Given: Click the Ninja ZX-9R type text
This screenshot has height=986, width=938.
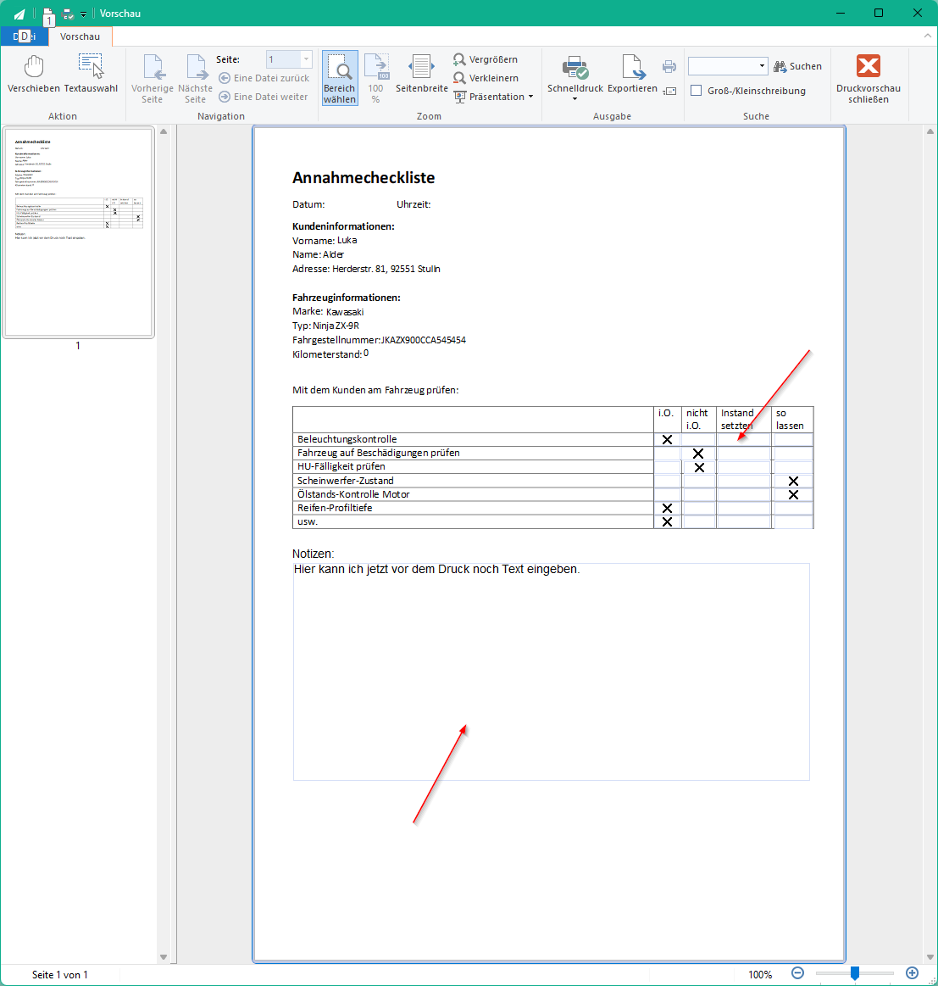Looking at the screenshot, I should click(336, 326).
